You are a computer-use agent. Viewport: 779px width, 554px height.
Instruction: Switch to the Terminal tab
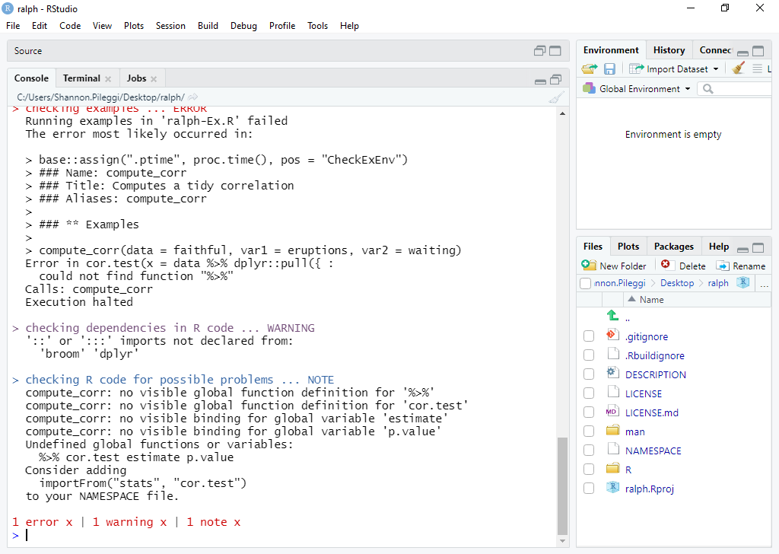(x=81, y=78)
